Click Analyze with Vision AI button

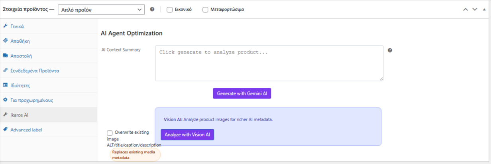187,135
